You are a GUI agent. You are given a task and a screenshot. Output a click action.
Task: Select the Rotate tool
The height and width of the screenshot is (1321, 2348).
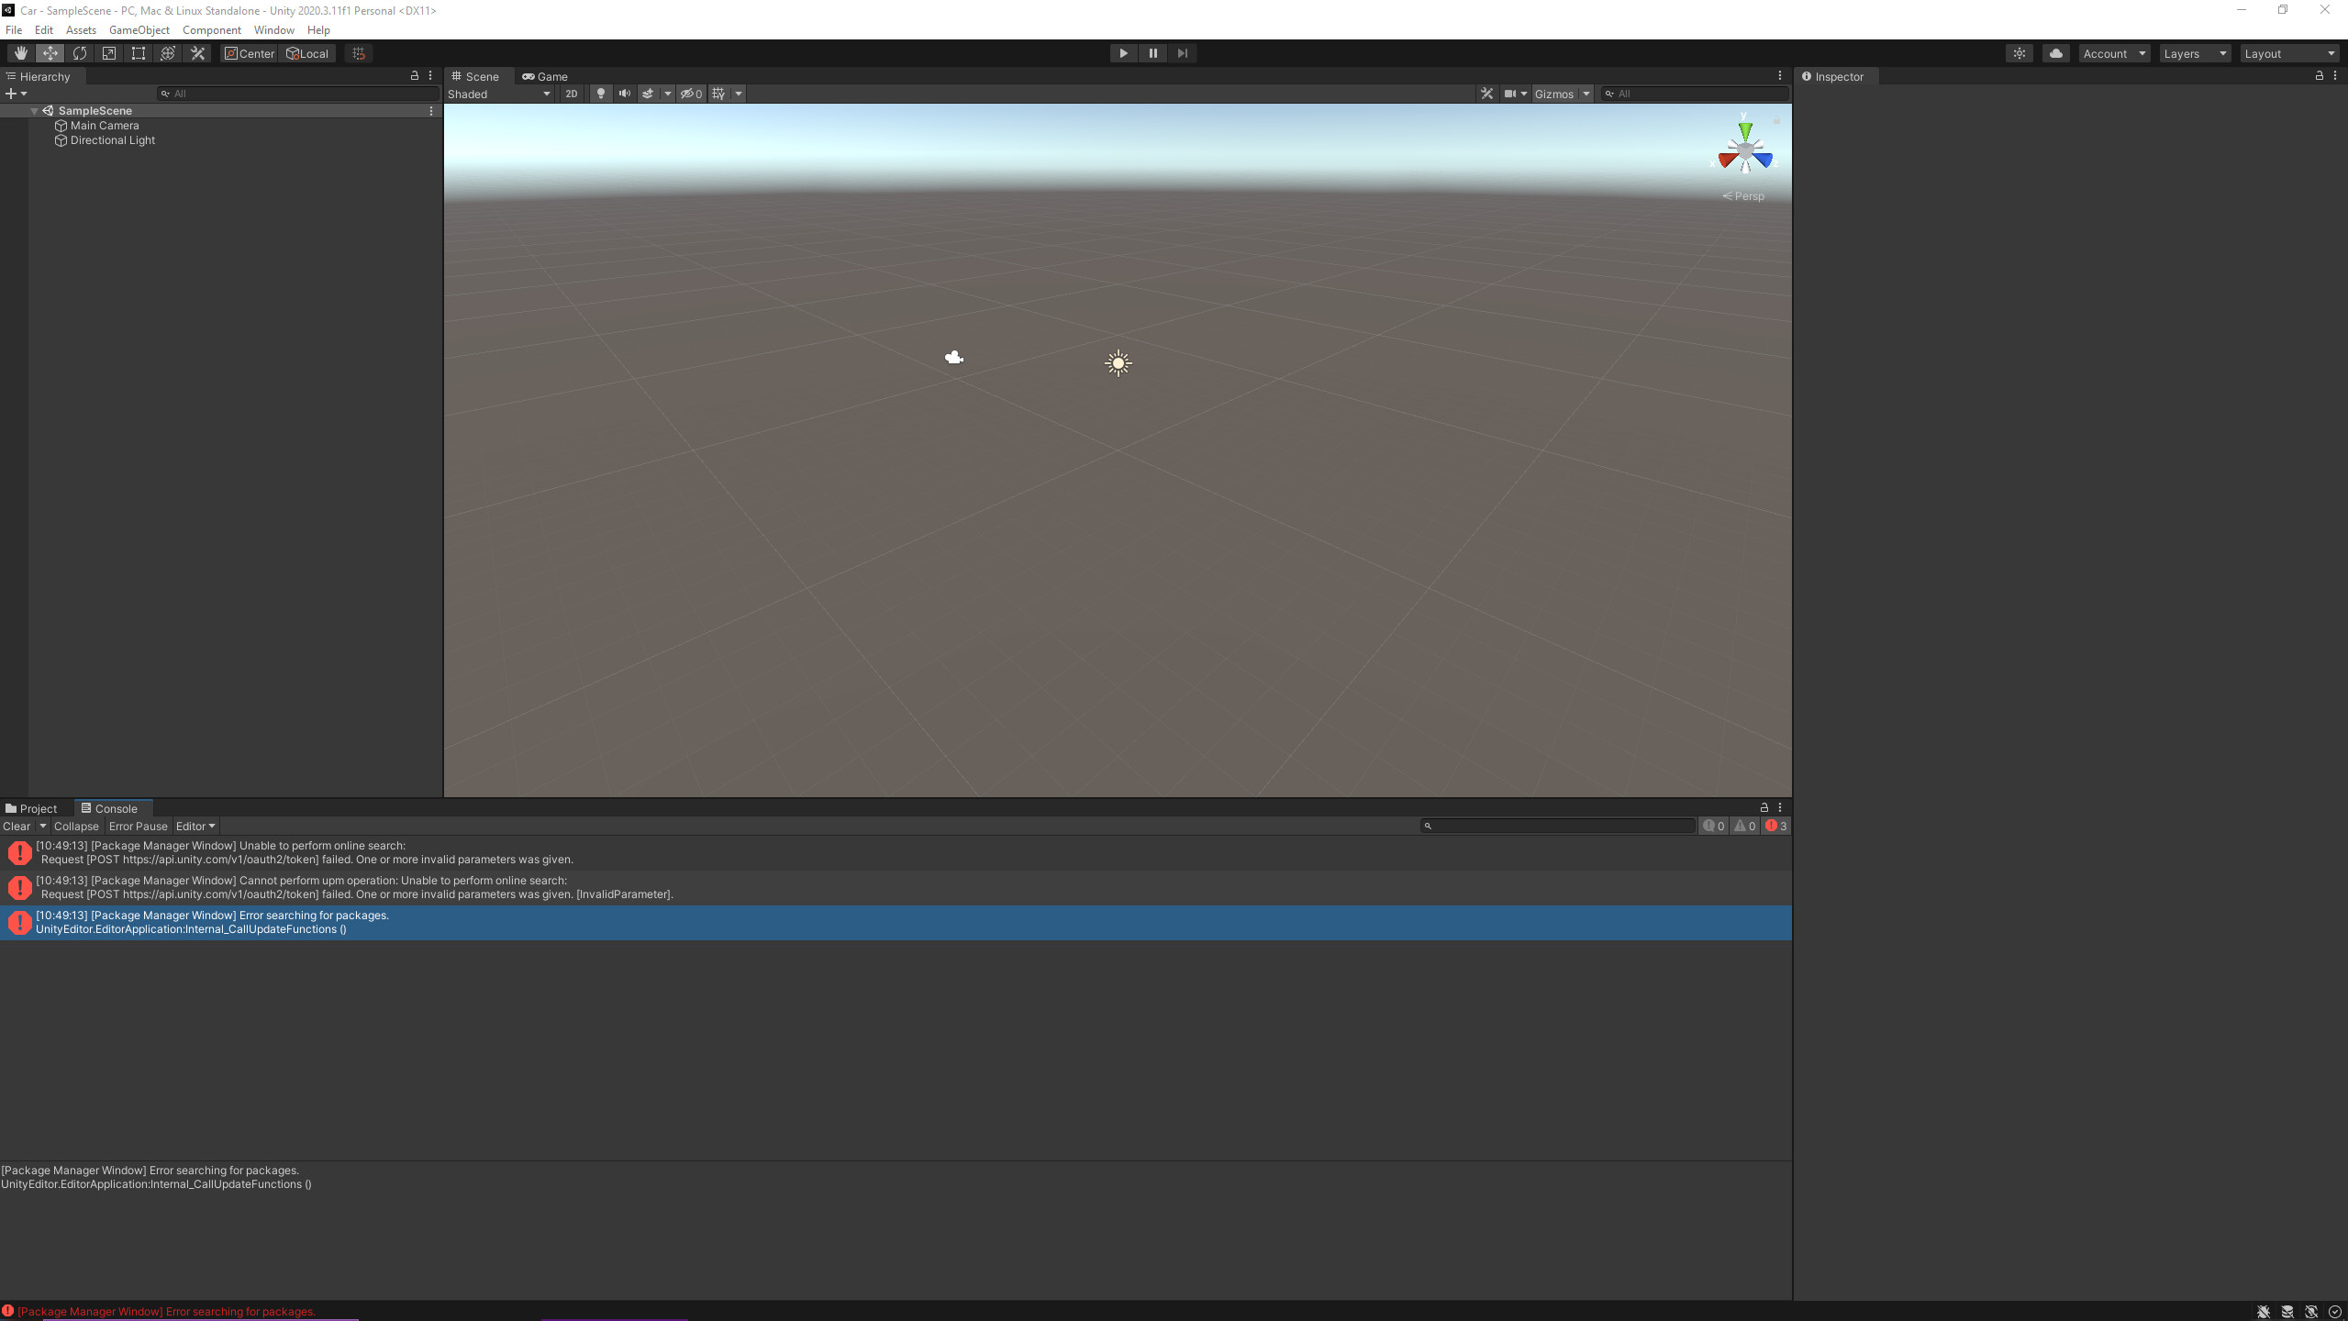click(x=80, y=53)
